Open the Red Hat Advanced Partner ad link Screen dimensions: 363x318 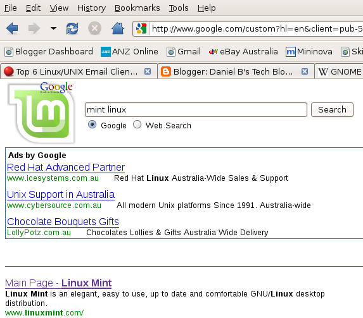66,168
